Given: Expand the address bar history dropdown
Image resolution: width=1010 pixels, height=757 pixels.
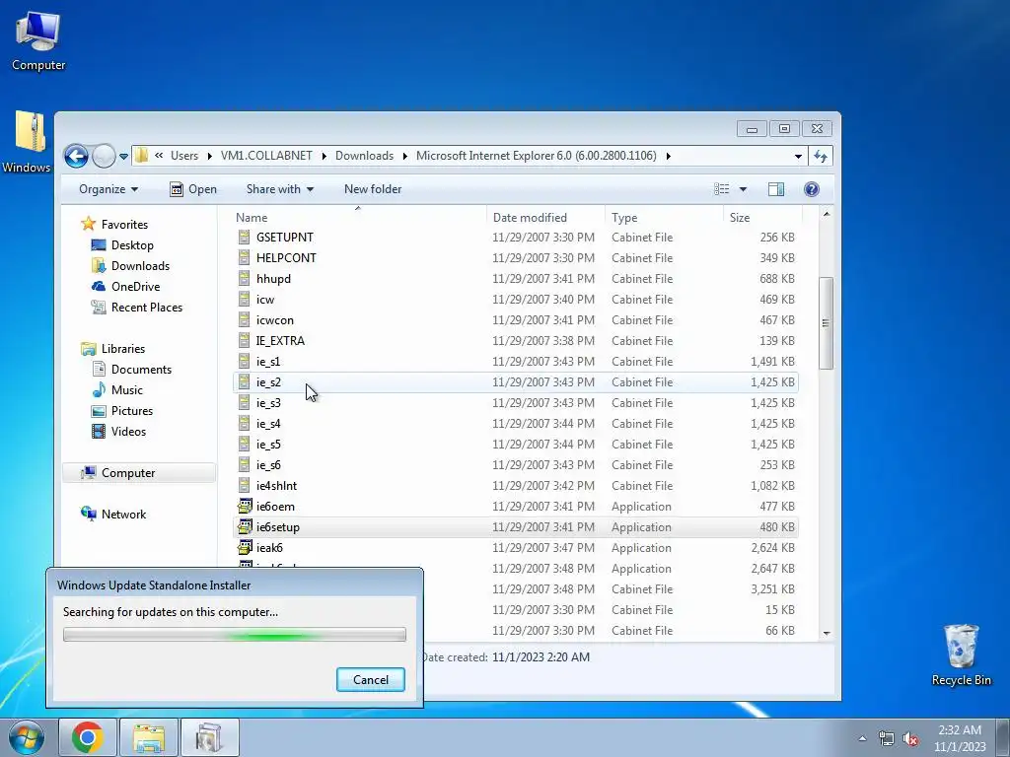Looking at the screenshot, I should click(x=798, y=156).
